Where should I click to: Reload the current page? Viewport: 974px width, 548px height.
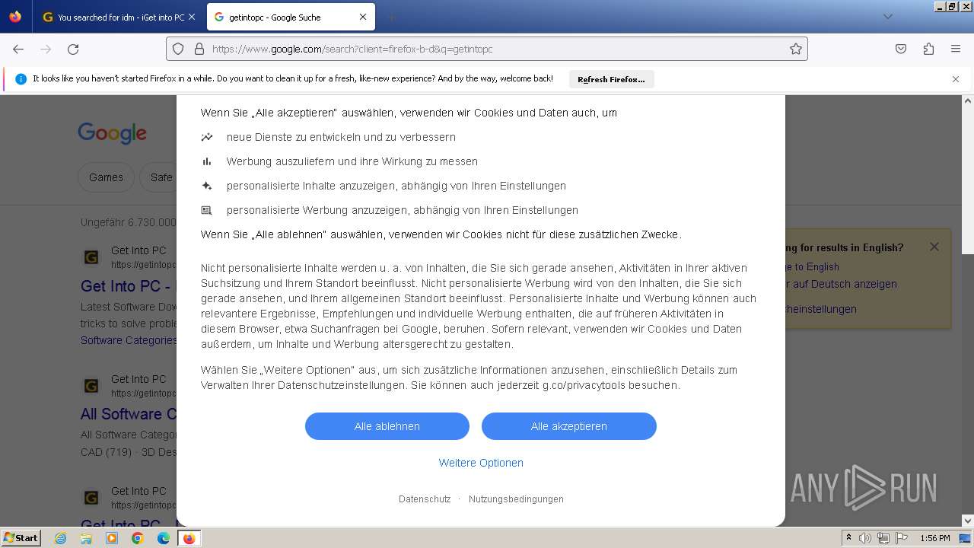[73, 49]
